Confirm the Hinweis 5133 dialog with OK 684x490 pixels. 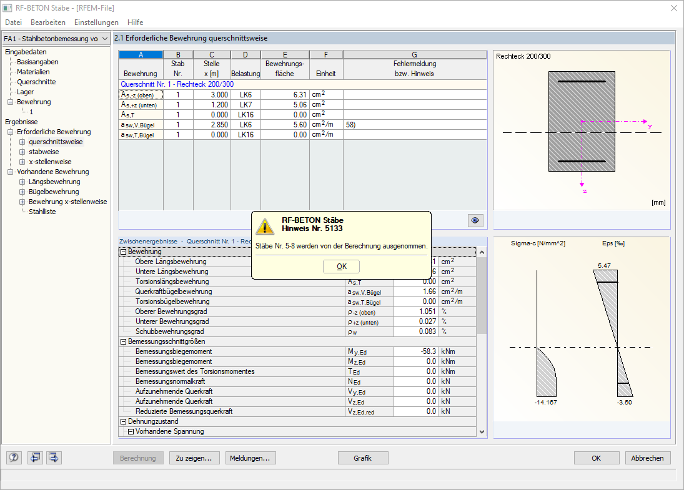(342, 267)
